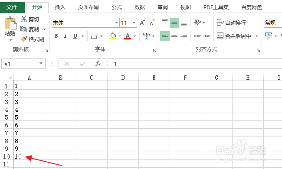Expand phonetic guide dropdown arrow
The width and height of the screenshot is (282, 169).
click(154, 36)
